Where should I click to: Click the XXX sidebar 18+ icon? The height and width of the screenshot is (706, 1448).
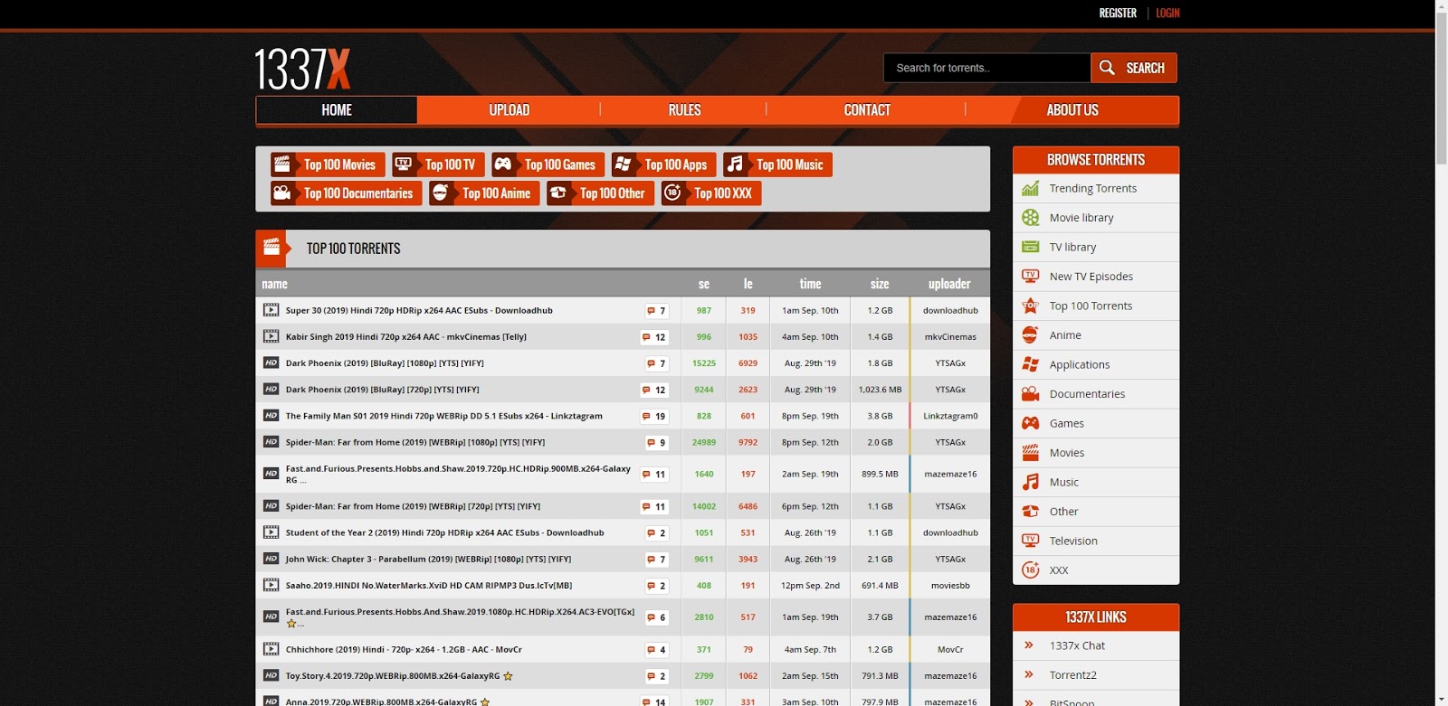(x=1030, y=570)
